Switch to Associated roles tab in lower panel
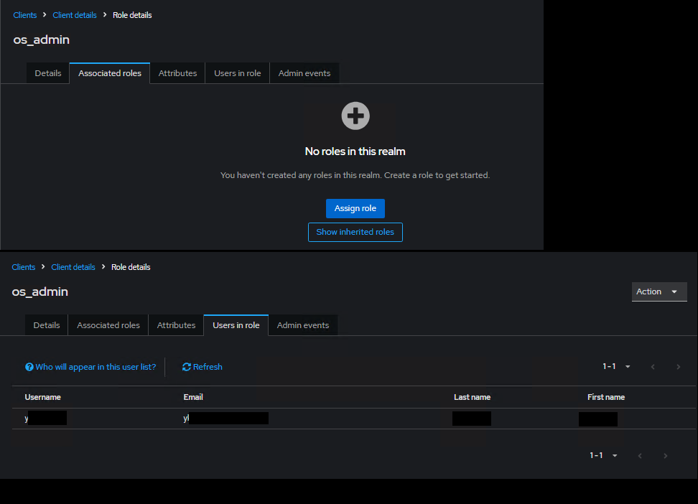This screenshot has width=698, height=504. pos(108,325)
